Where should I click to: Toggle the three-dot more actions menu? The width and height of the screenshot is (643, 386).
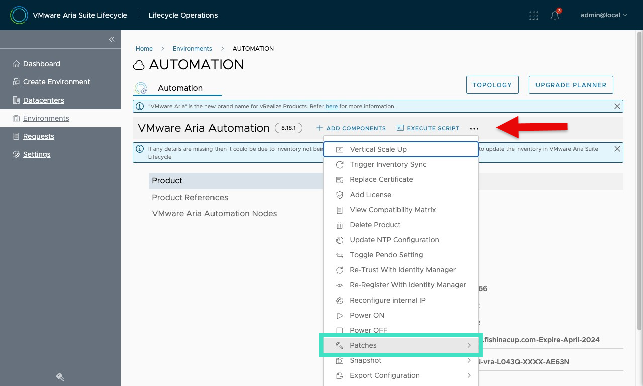474,129
